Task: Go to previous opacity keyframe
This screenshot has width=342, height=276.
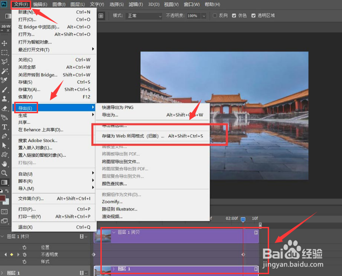Action: click(6, 254)
